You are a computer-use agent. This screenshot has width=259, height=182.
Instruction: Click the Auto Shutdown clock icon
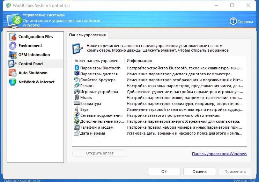(13, 73)
